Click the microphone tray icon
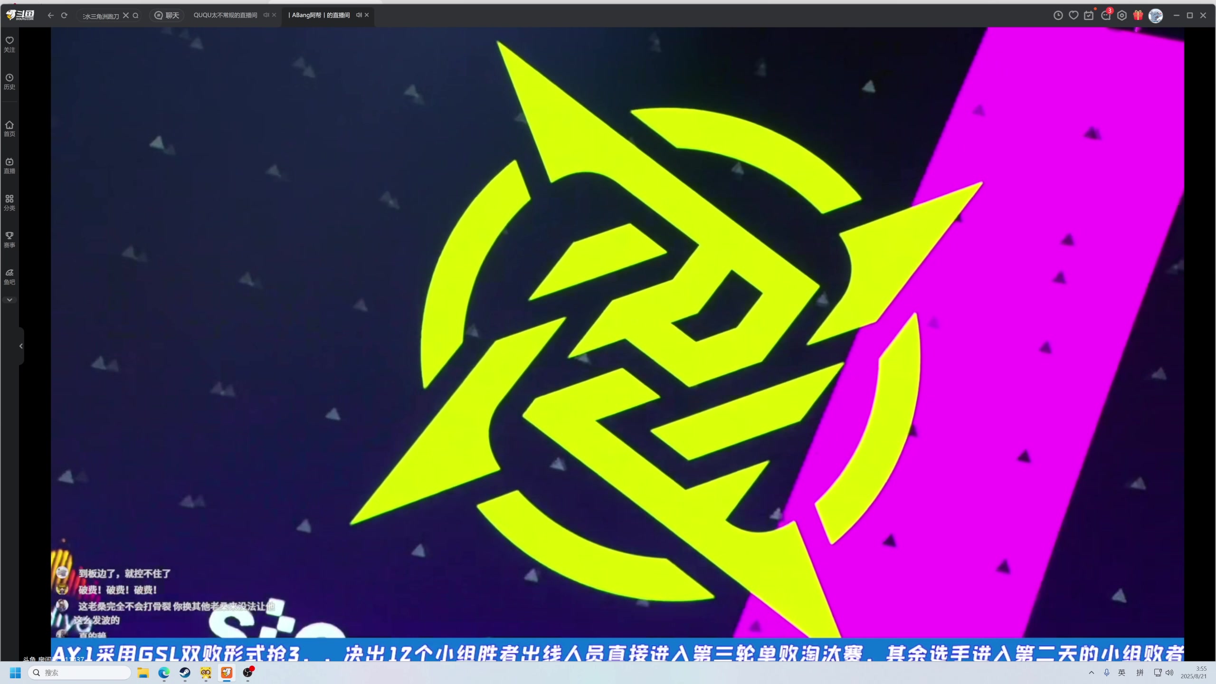Image resolution: width=1216 pixels, height=684 pixels. pos(1107,673)
